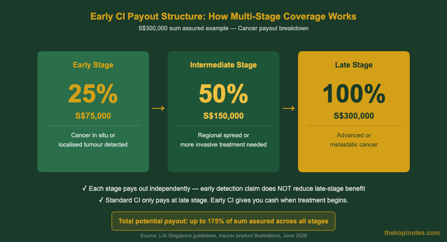Click the 'Source: LIA Singapore guidelines' footnote
This screenshot has width=447, height=242.
[223, 236]
